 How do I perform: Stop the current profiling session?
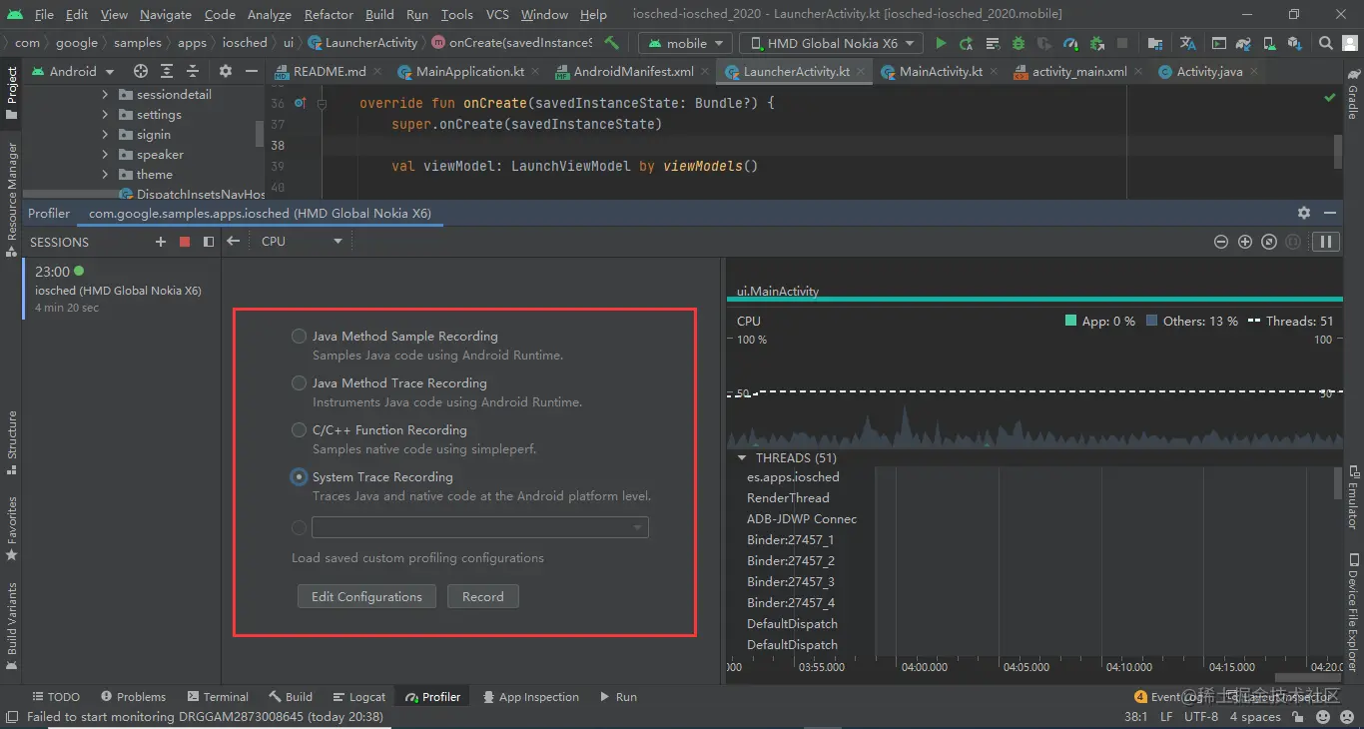coord(185,242)
